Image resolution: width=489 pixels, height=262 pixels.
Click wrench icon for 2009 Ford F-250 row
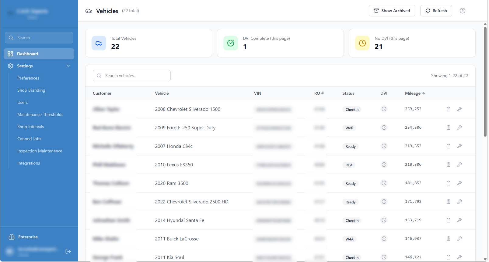459,128
